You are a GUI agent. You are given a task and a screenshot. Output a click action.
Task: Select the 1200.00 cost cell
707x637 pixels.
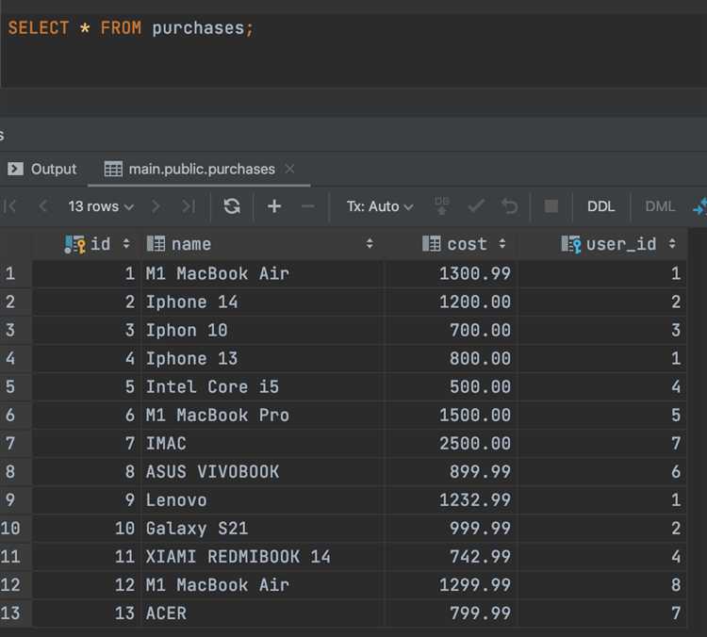[450, 302]
